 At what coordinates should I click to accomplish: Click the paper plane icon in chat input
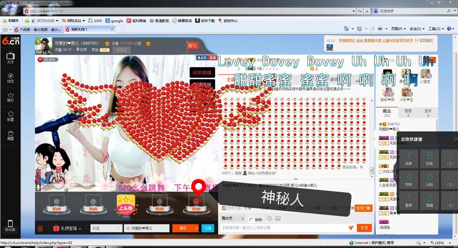pos(351,227)
